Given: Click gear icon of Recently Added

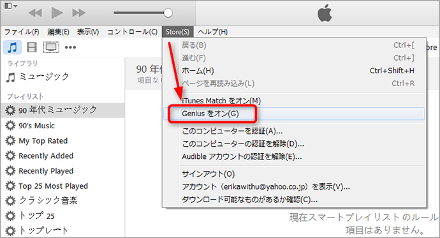Looking at the screenshot, I should [x=10, y=156].
